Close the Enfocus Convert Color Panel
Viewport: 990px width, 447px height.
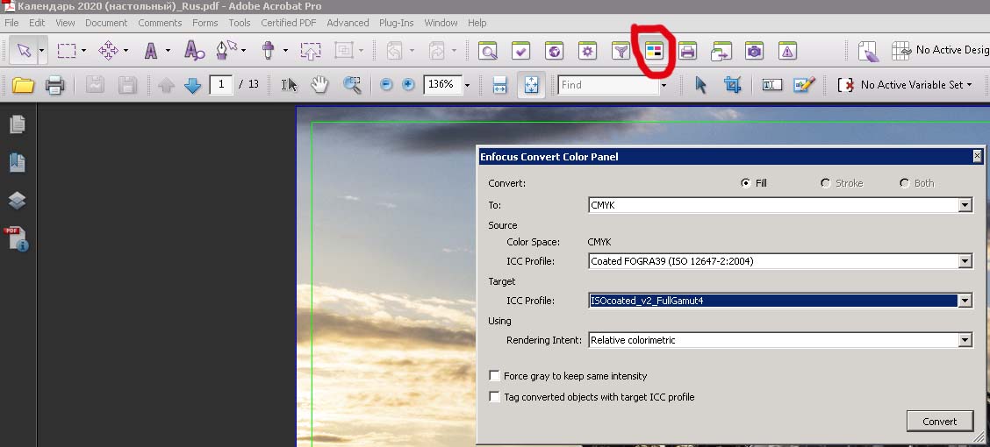[977, 156]
